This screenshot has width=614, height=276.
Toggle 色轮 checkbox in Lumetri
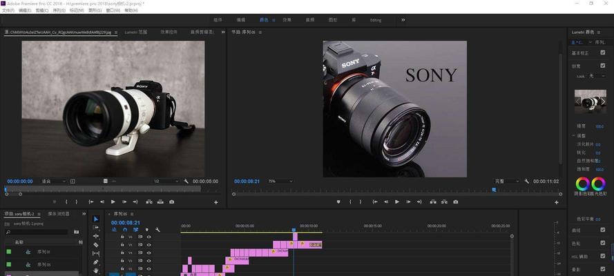pyautogui.click(x=603, y=243)
